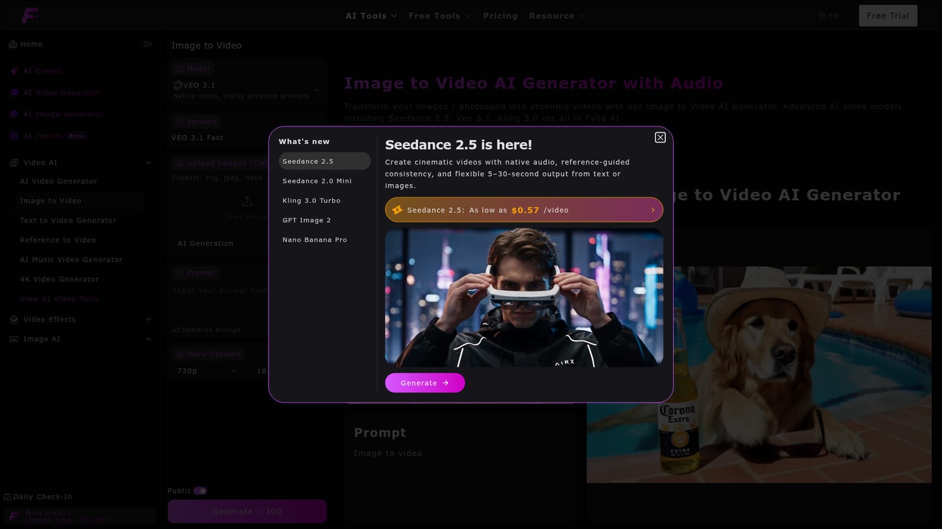Click Optimize Prompt
942x529 pixels.
206,330
